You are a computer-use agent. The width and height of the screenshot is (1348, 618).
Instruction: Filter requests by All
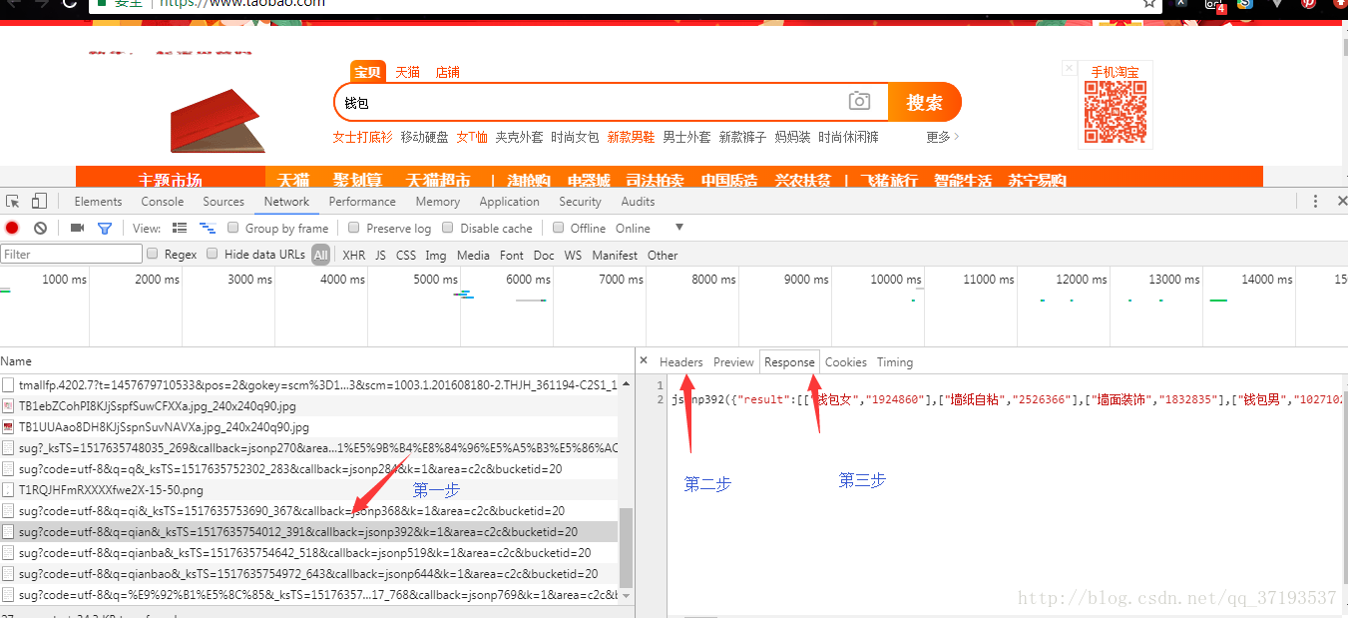[320, 255]
